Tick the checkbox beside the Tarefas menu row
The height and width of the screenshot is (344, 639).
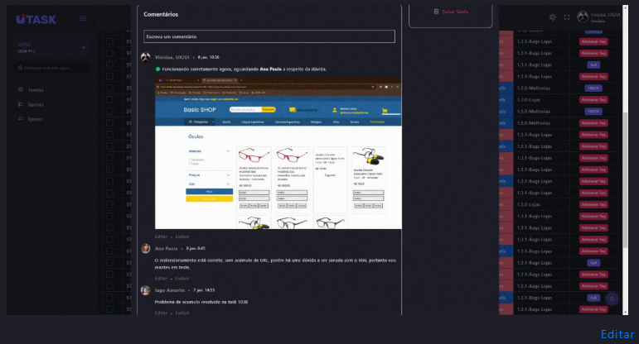(x=109, y=87)
